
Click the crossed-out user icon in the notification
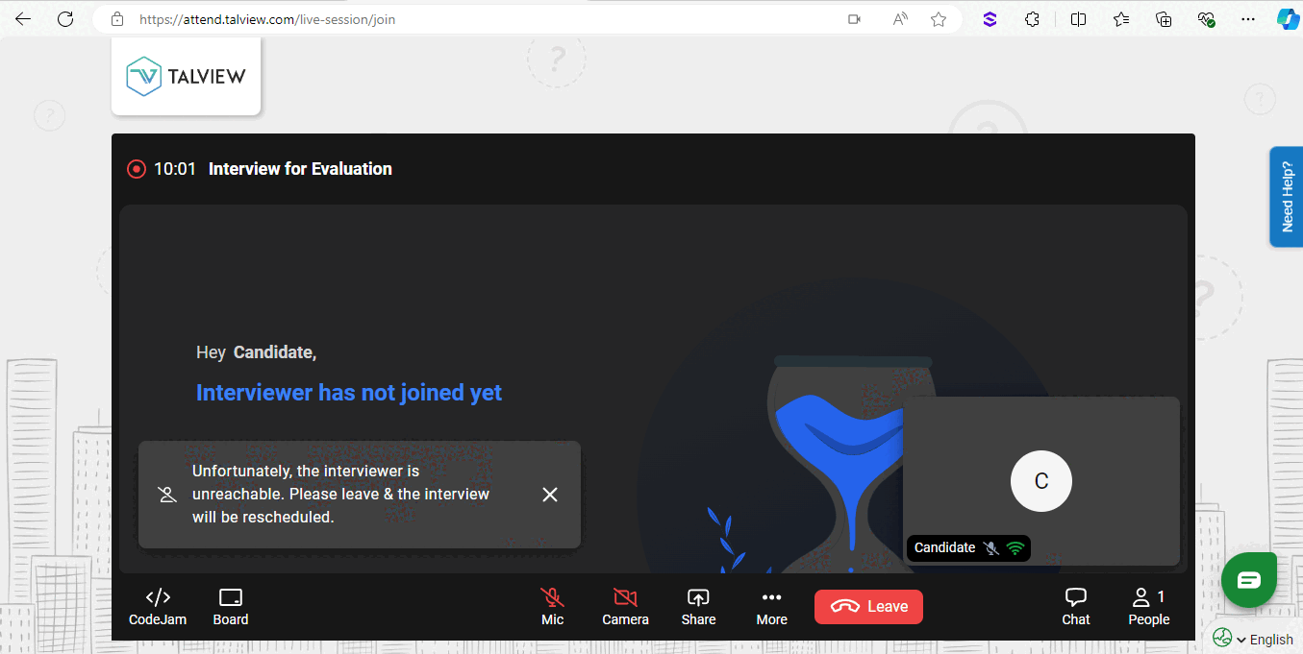pos(167,495)
